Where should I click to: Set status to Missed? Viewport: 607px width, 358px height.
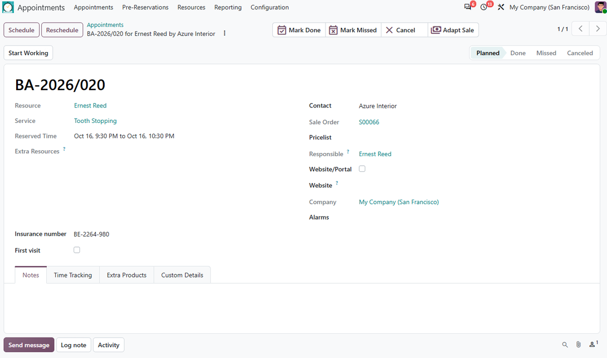pos(546,53)
